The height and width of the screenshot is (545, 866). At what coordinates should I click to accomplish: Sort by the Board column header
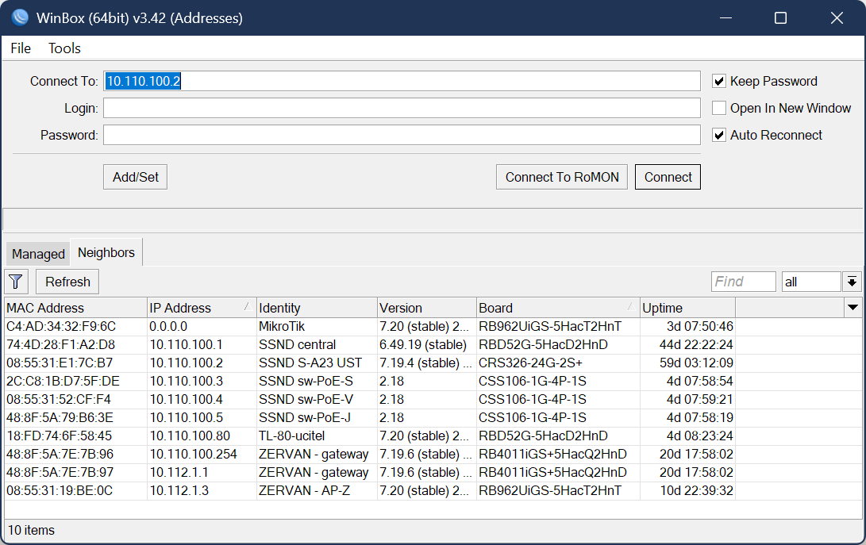(x=557, y=308)
